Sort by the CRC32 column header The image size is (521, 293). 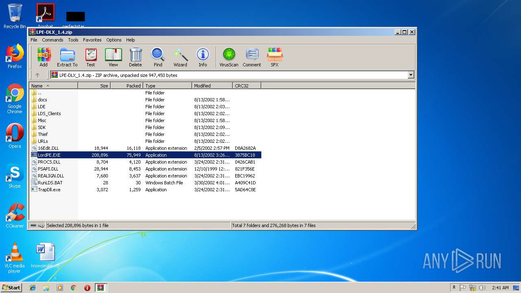247,86
